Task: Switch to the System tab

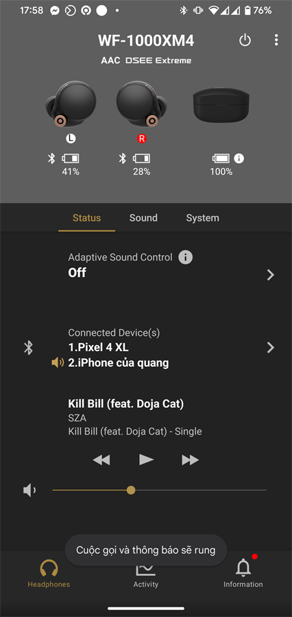Action: (203, 218)
